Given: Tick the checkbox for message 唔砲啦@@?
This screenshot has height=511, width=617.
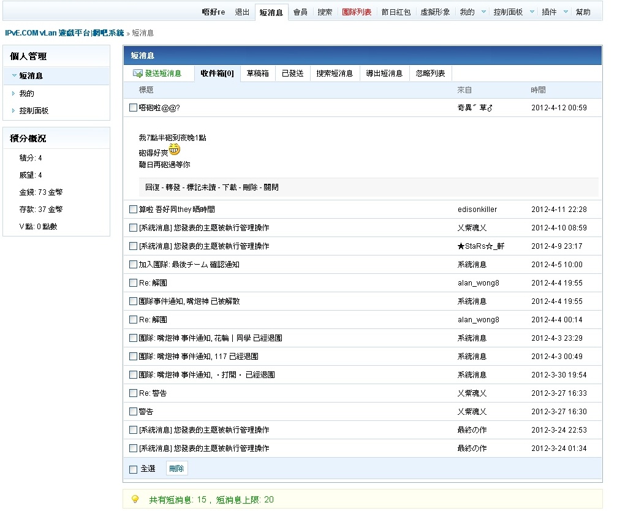Looking at the screenshot, I should pos(133,108).
